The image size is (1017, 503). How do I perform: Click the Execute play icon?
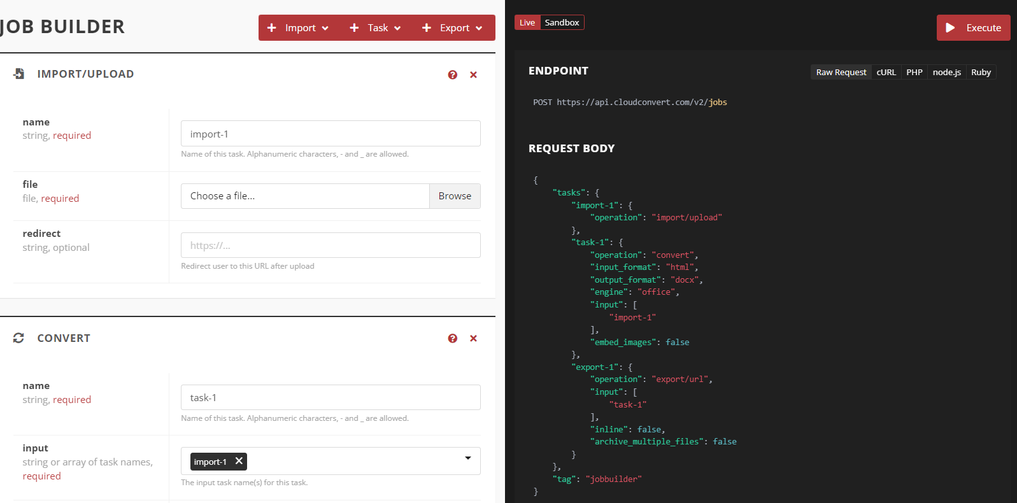coord(950,28)
